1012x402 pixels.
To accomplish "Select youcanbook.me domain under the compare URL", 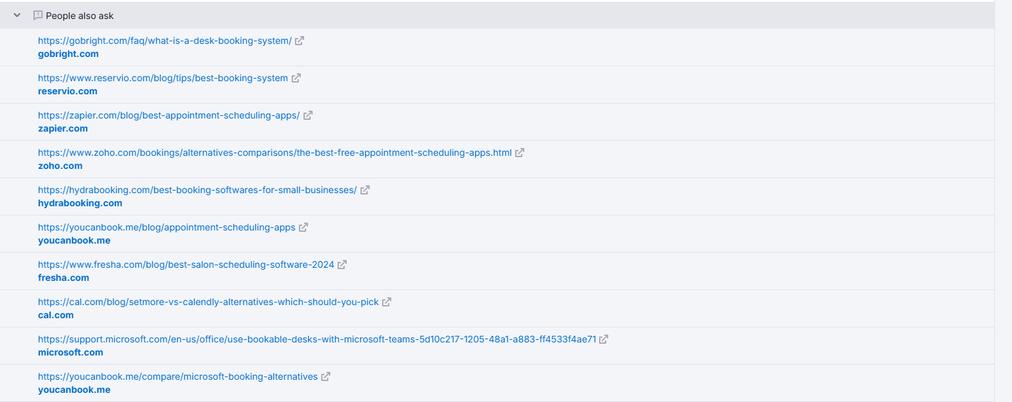I will click(x=74, y=390).
